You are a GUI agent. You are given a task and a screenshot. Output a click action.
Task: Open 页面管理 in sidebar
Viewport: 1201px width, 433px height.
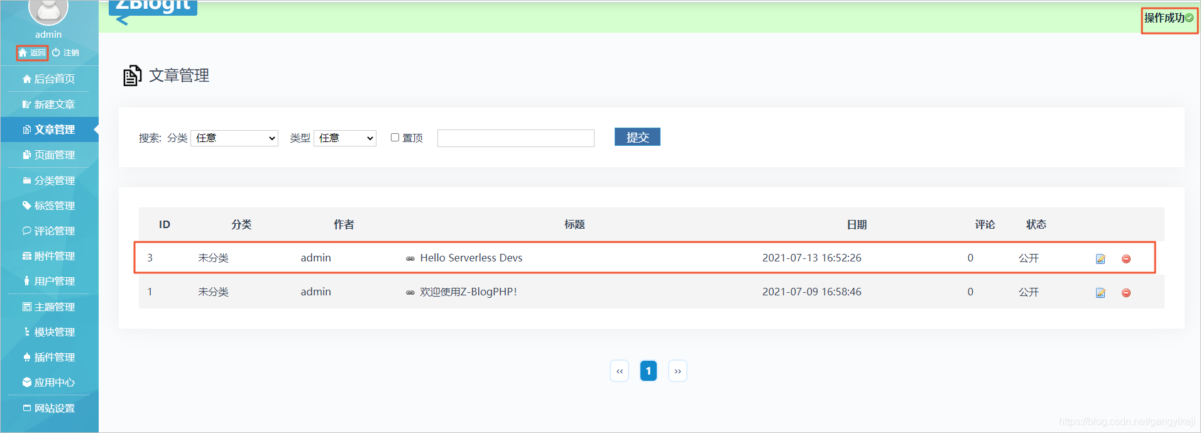[49, 155]
